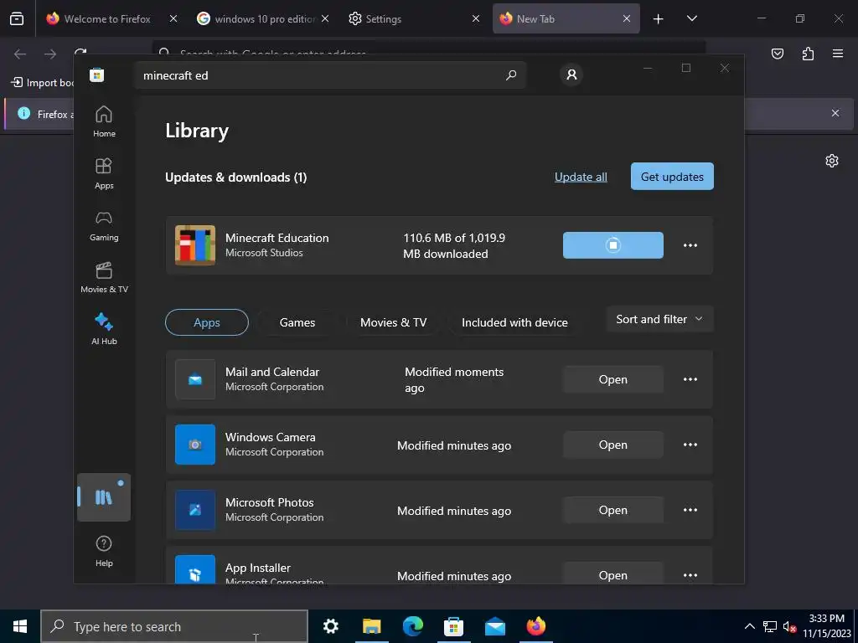The image size is (858, 643).
Task: Open Movies & TV in Store sidebar
Action: pos(104,278)
